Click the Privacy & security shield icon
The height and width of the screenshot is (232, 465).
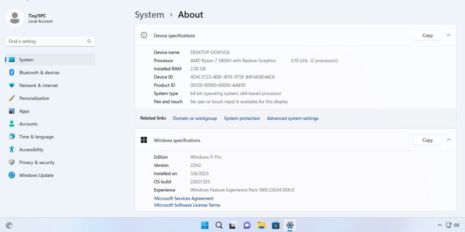(x=12, y=162)
